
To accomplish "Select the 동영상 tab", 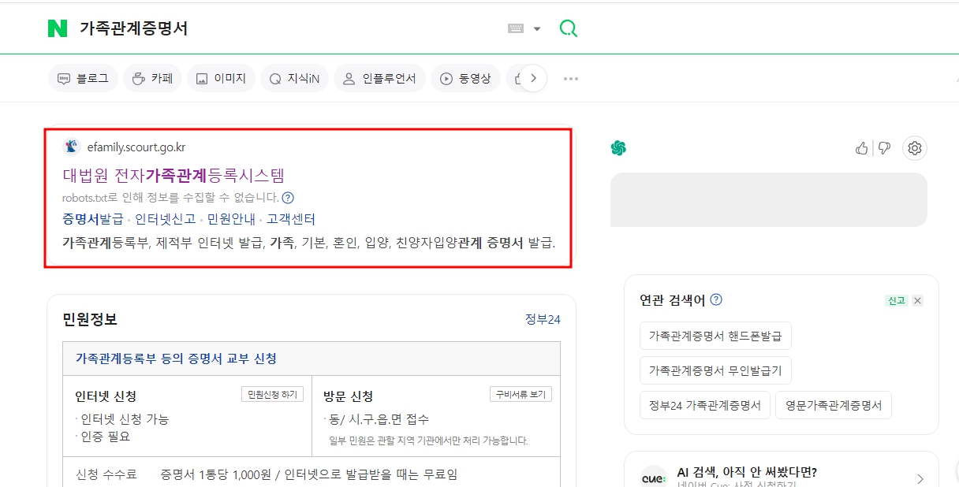I will [465, 78].
